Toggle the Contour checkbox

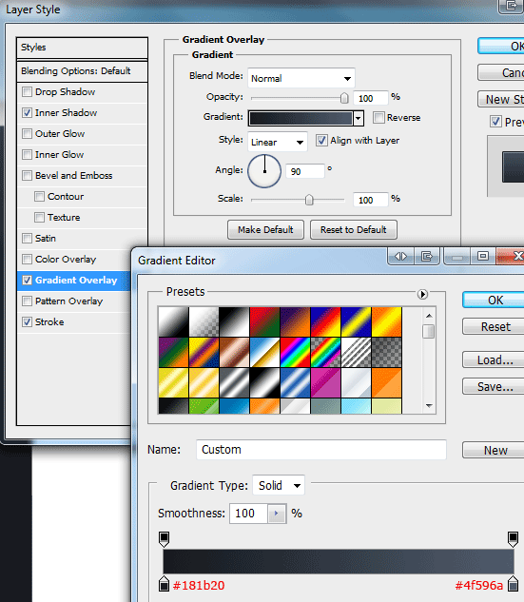pyautogui.click(x=39, y=197)
